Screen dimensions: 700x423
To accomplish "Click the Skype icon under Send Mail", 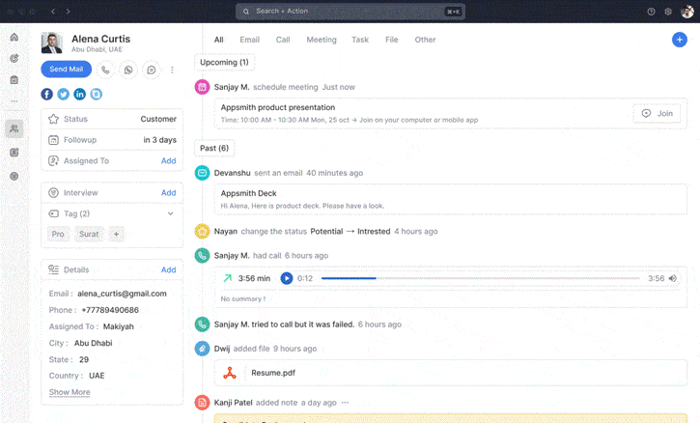I will tap(97, 94).
